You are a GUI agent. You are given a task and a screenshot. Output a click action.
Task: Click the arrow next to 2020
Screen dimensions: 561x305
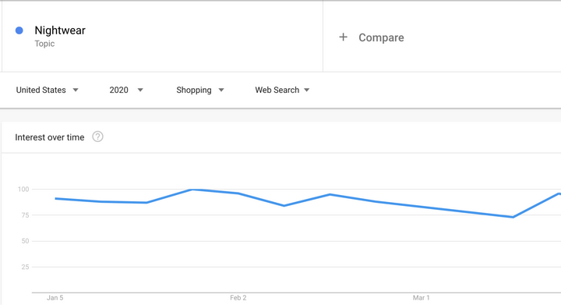point(140,90)
